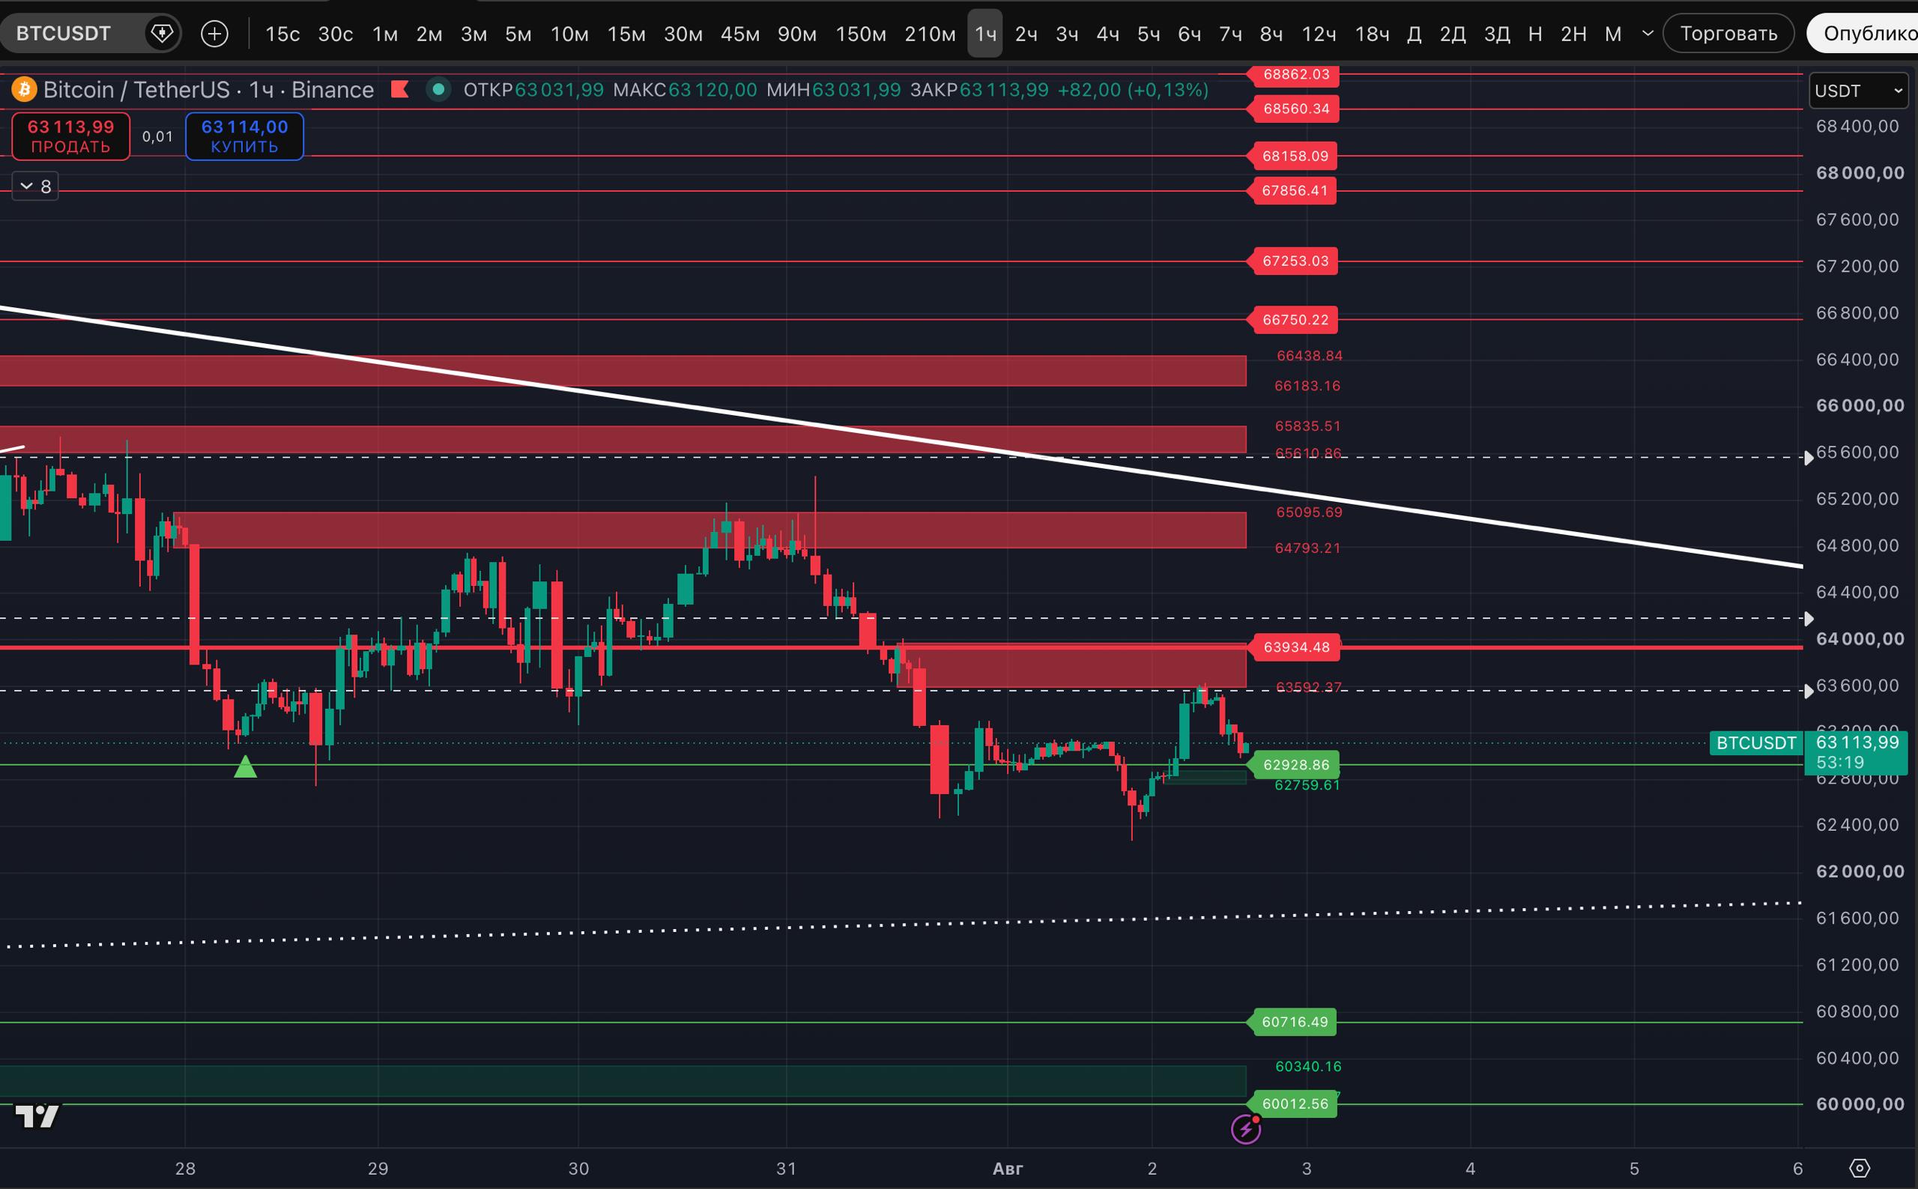Image resolution: width=1918 pixels, height=1189 pixels.
Task: Click the Bitcoin / TetherUS chart title
Action: 208,90
